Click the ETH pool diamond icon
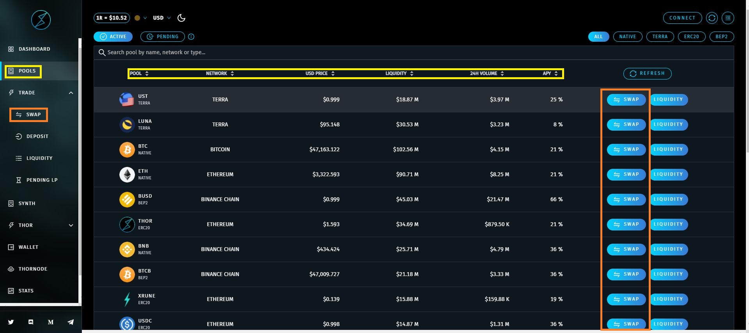Screen dimensions: 749x333 (x=127, y=174)
